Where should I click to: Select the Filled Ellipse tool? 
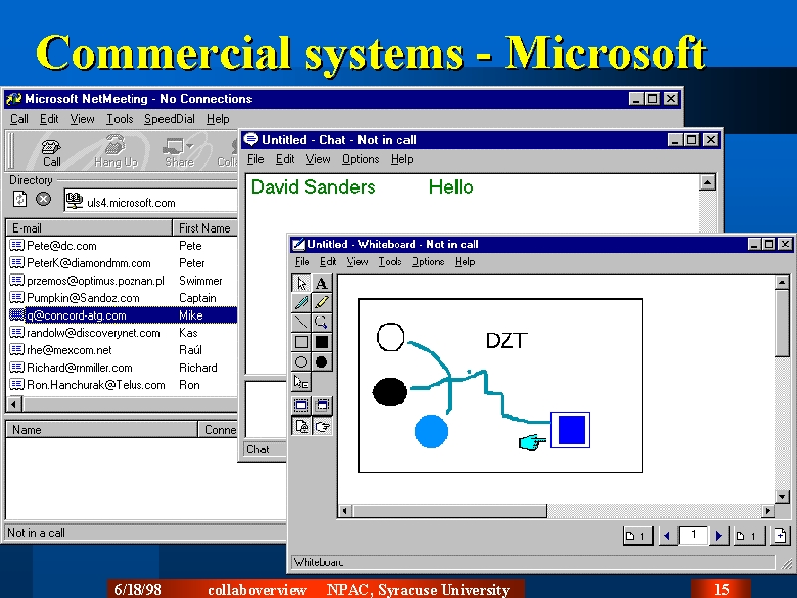[321, 362]
